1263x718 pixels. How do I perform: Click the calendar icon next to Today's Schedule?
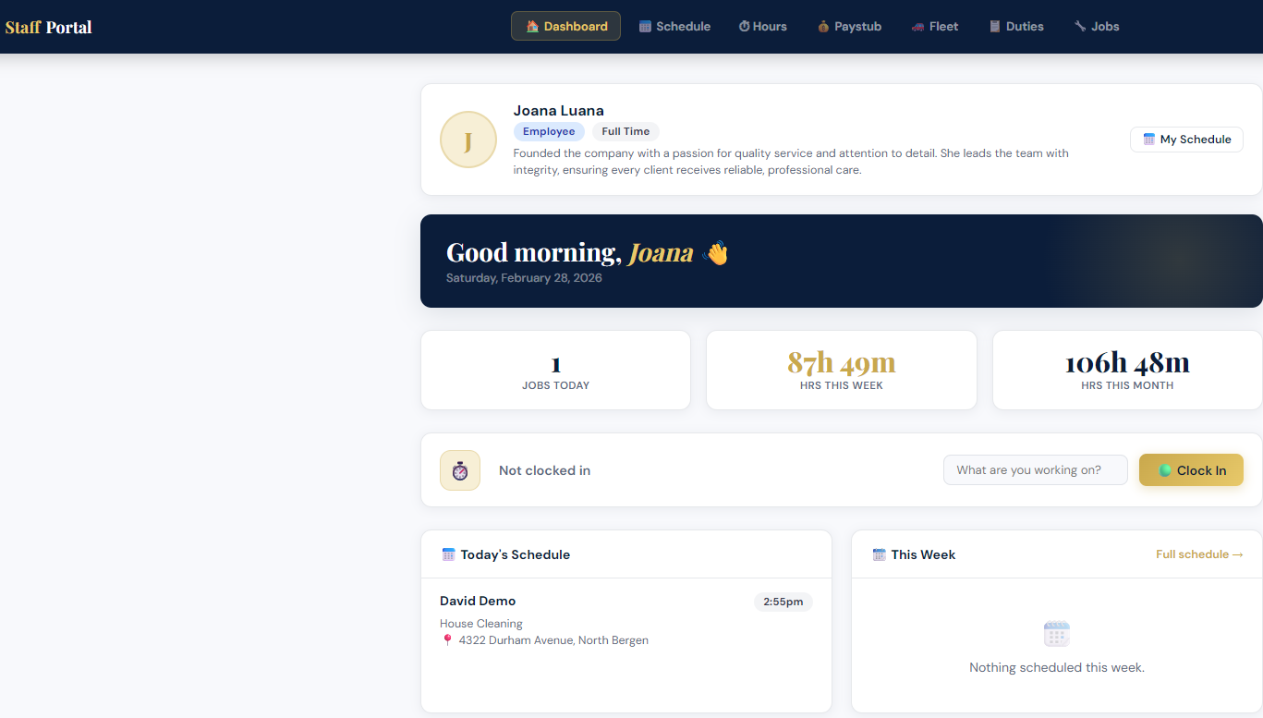(449, 554)
